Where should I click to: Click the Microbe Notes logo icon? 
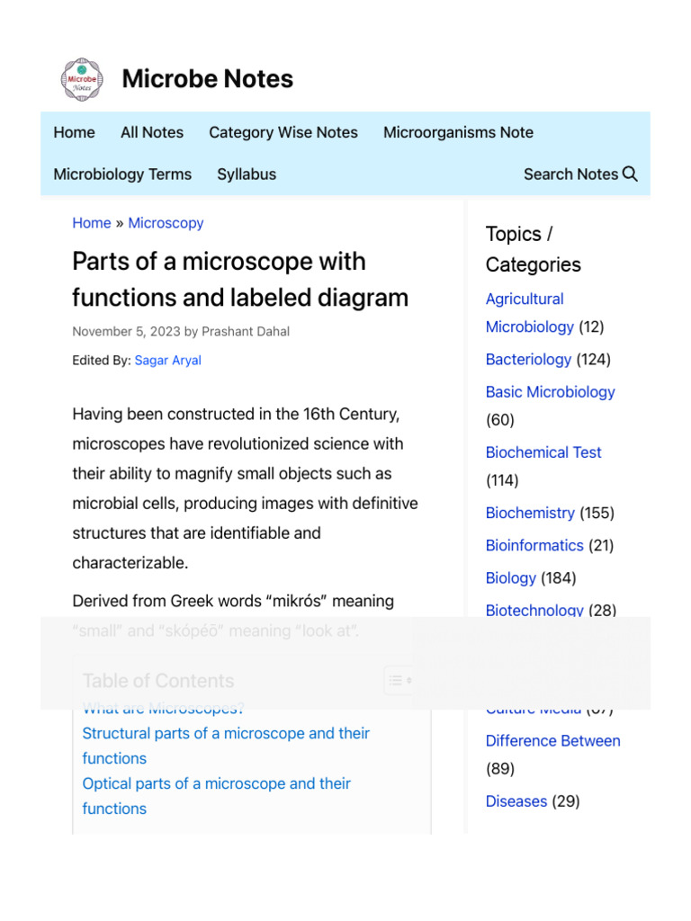pos(82,79)
